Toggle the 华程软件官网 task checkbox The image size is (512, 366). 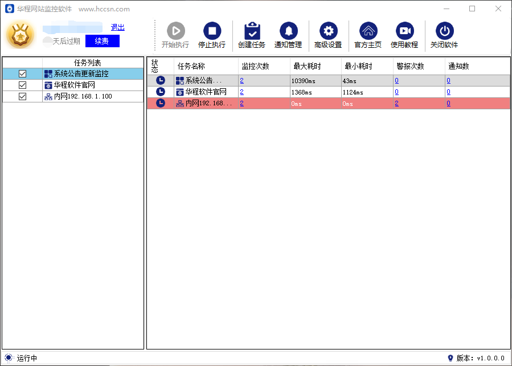pyautogui.click(x=23, y=85)
